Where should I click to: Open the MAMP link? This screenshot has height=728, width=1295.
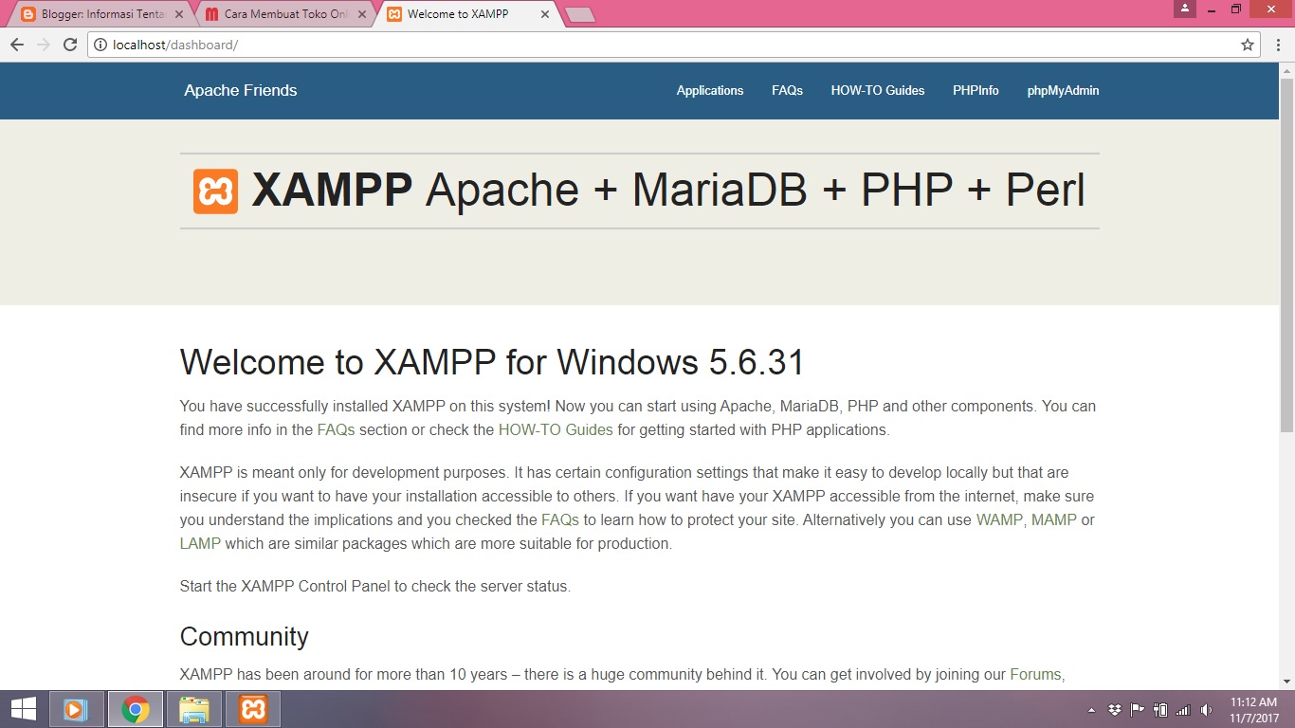click(x=1054, y=519)
